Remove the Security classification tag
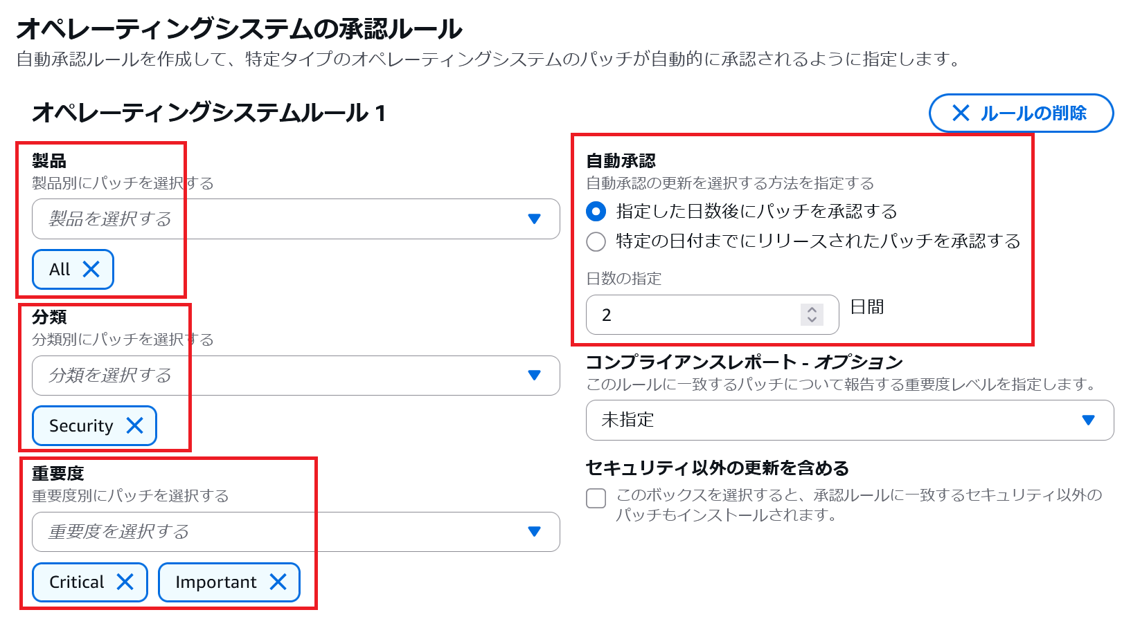Viewport: 1140px width, 619px height. coord(135,425)
